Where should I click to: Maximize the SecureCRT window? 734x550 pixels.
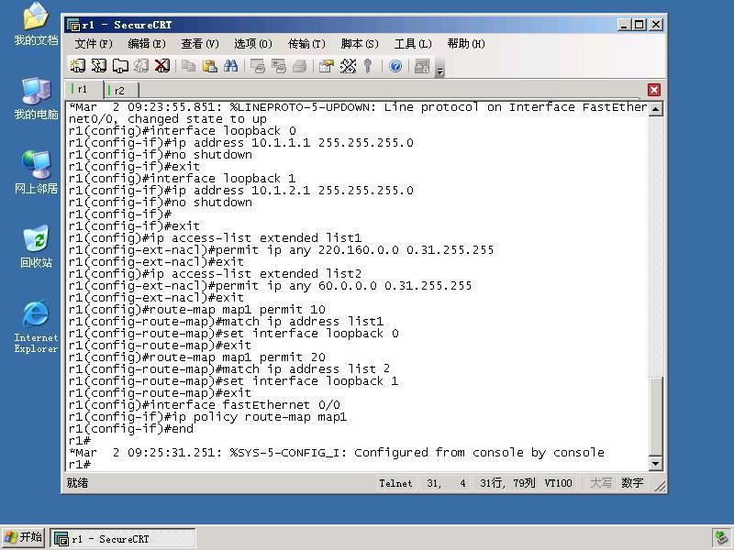pyautogui.click(x=639, y=25)
